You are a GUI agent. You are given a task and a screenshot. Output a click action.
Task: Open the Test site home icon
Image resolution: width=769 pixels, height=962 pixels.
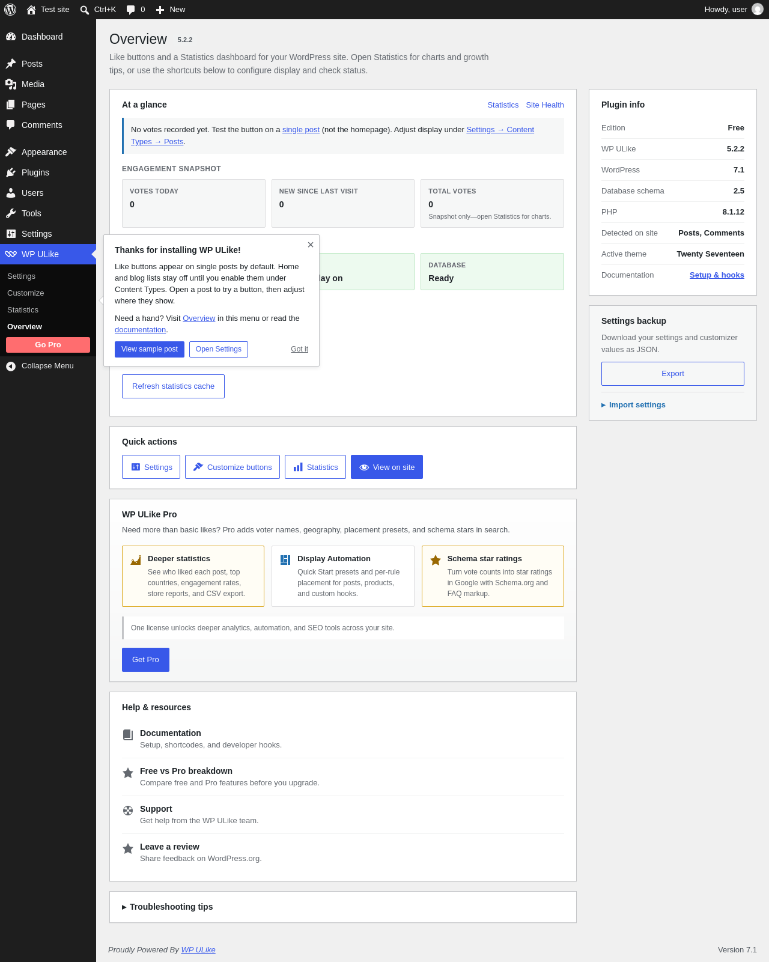point(31,10)
